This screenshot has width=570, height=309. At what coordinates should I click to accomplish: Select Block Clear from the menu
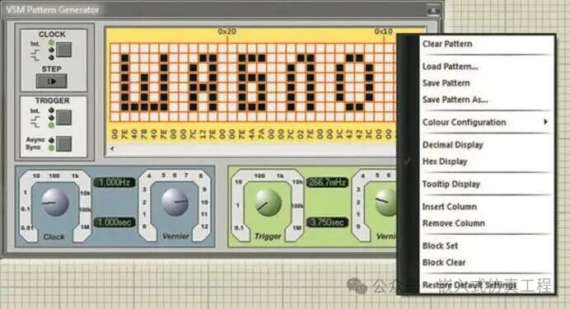[x=443, y=263]
